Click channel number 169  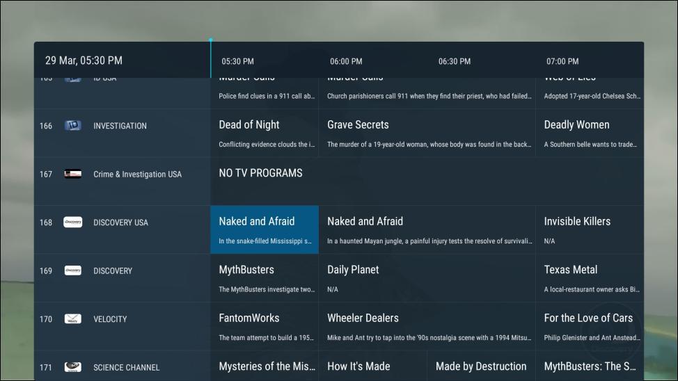pos(46,271)
